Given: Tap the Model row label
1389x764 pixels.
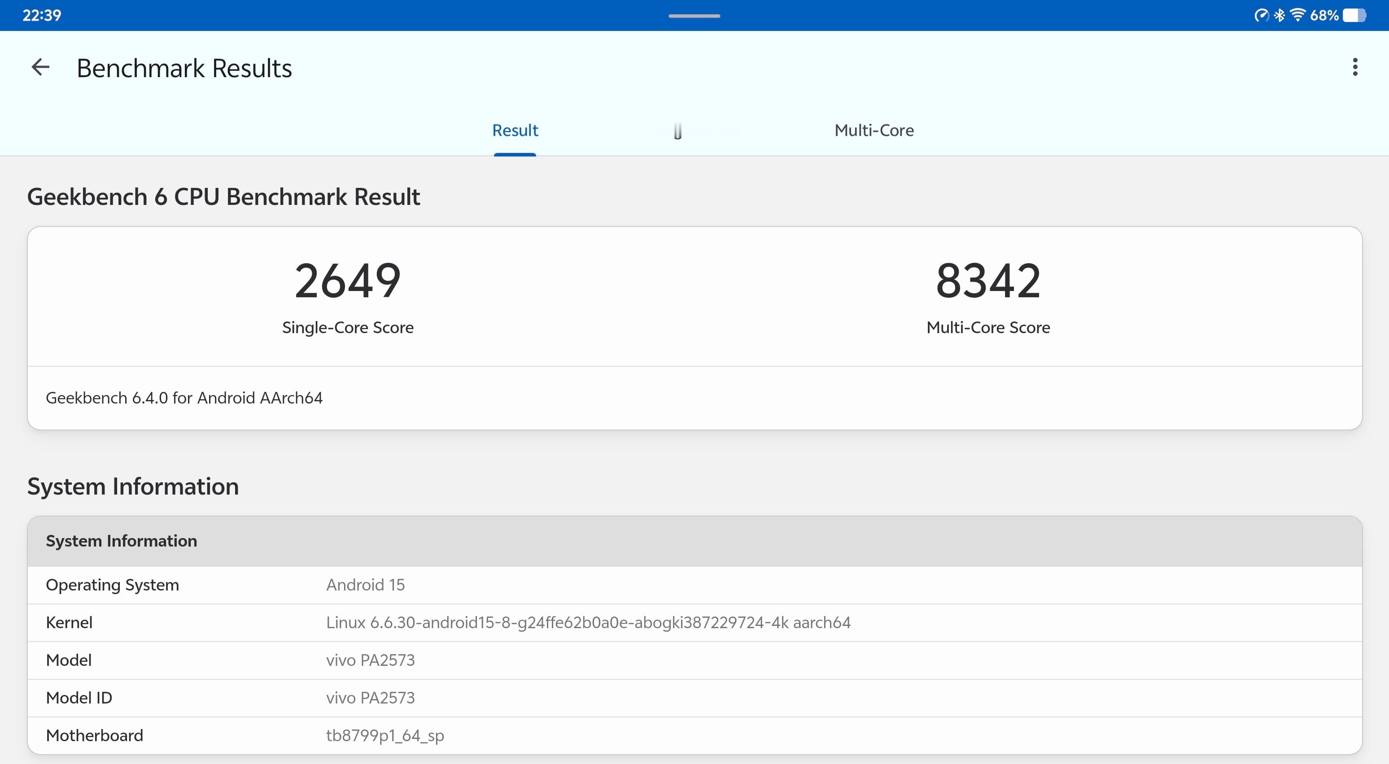Looking at the screenshot, I should click(x=69, y=660).
